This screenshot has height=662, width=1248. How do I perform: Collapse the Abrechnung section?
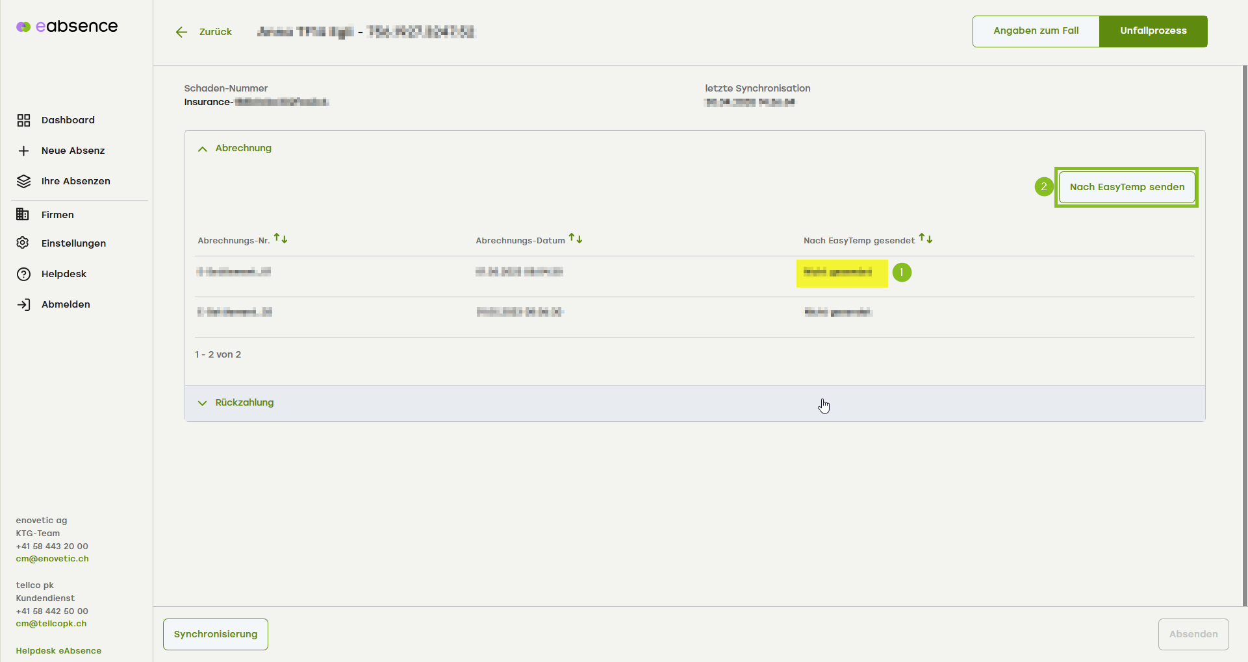(203, 149)
